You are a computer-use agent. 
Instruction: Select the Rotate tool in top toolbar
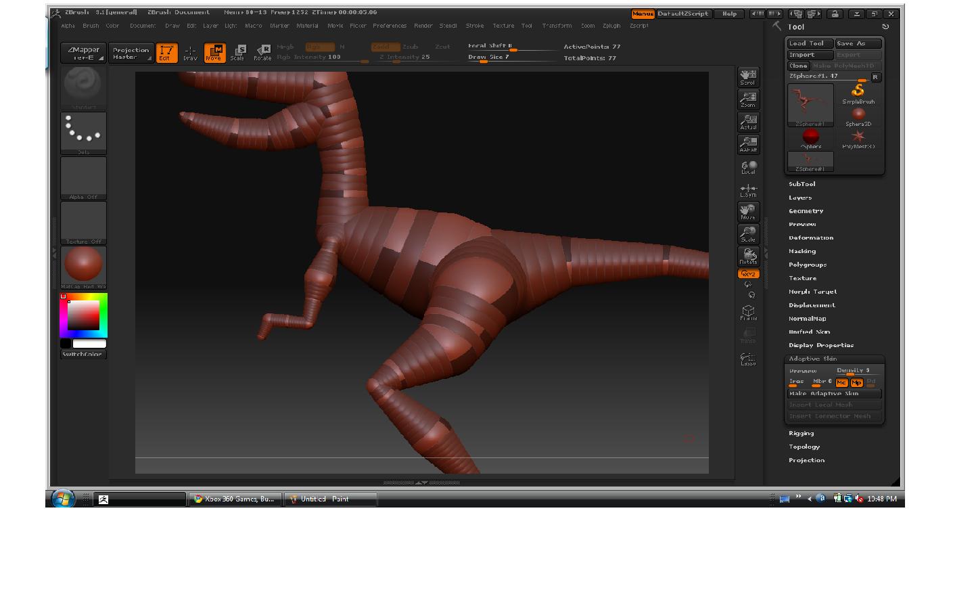point(262,53)
